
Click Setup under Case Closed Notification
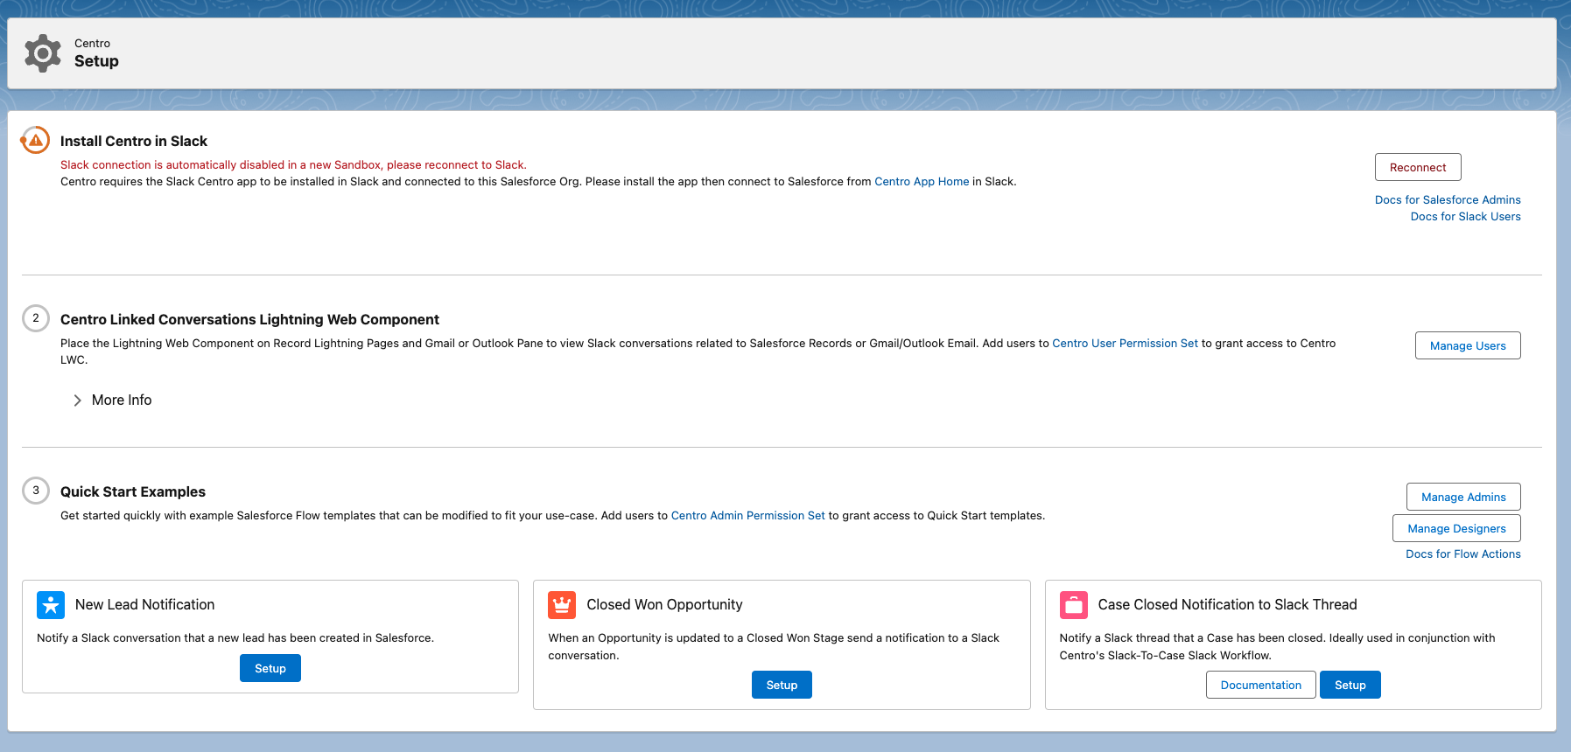coord(1350,685)
